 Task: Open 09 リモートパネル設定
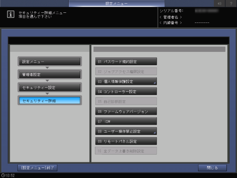126,141
